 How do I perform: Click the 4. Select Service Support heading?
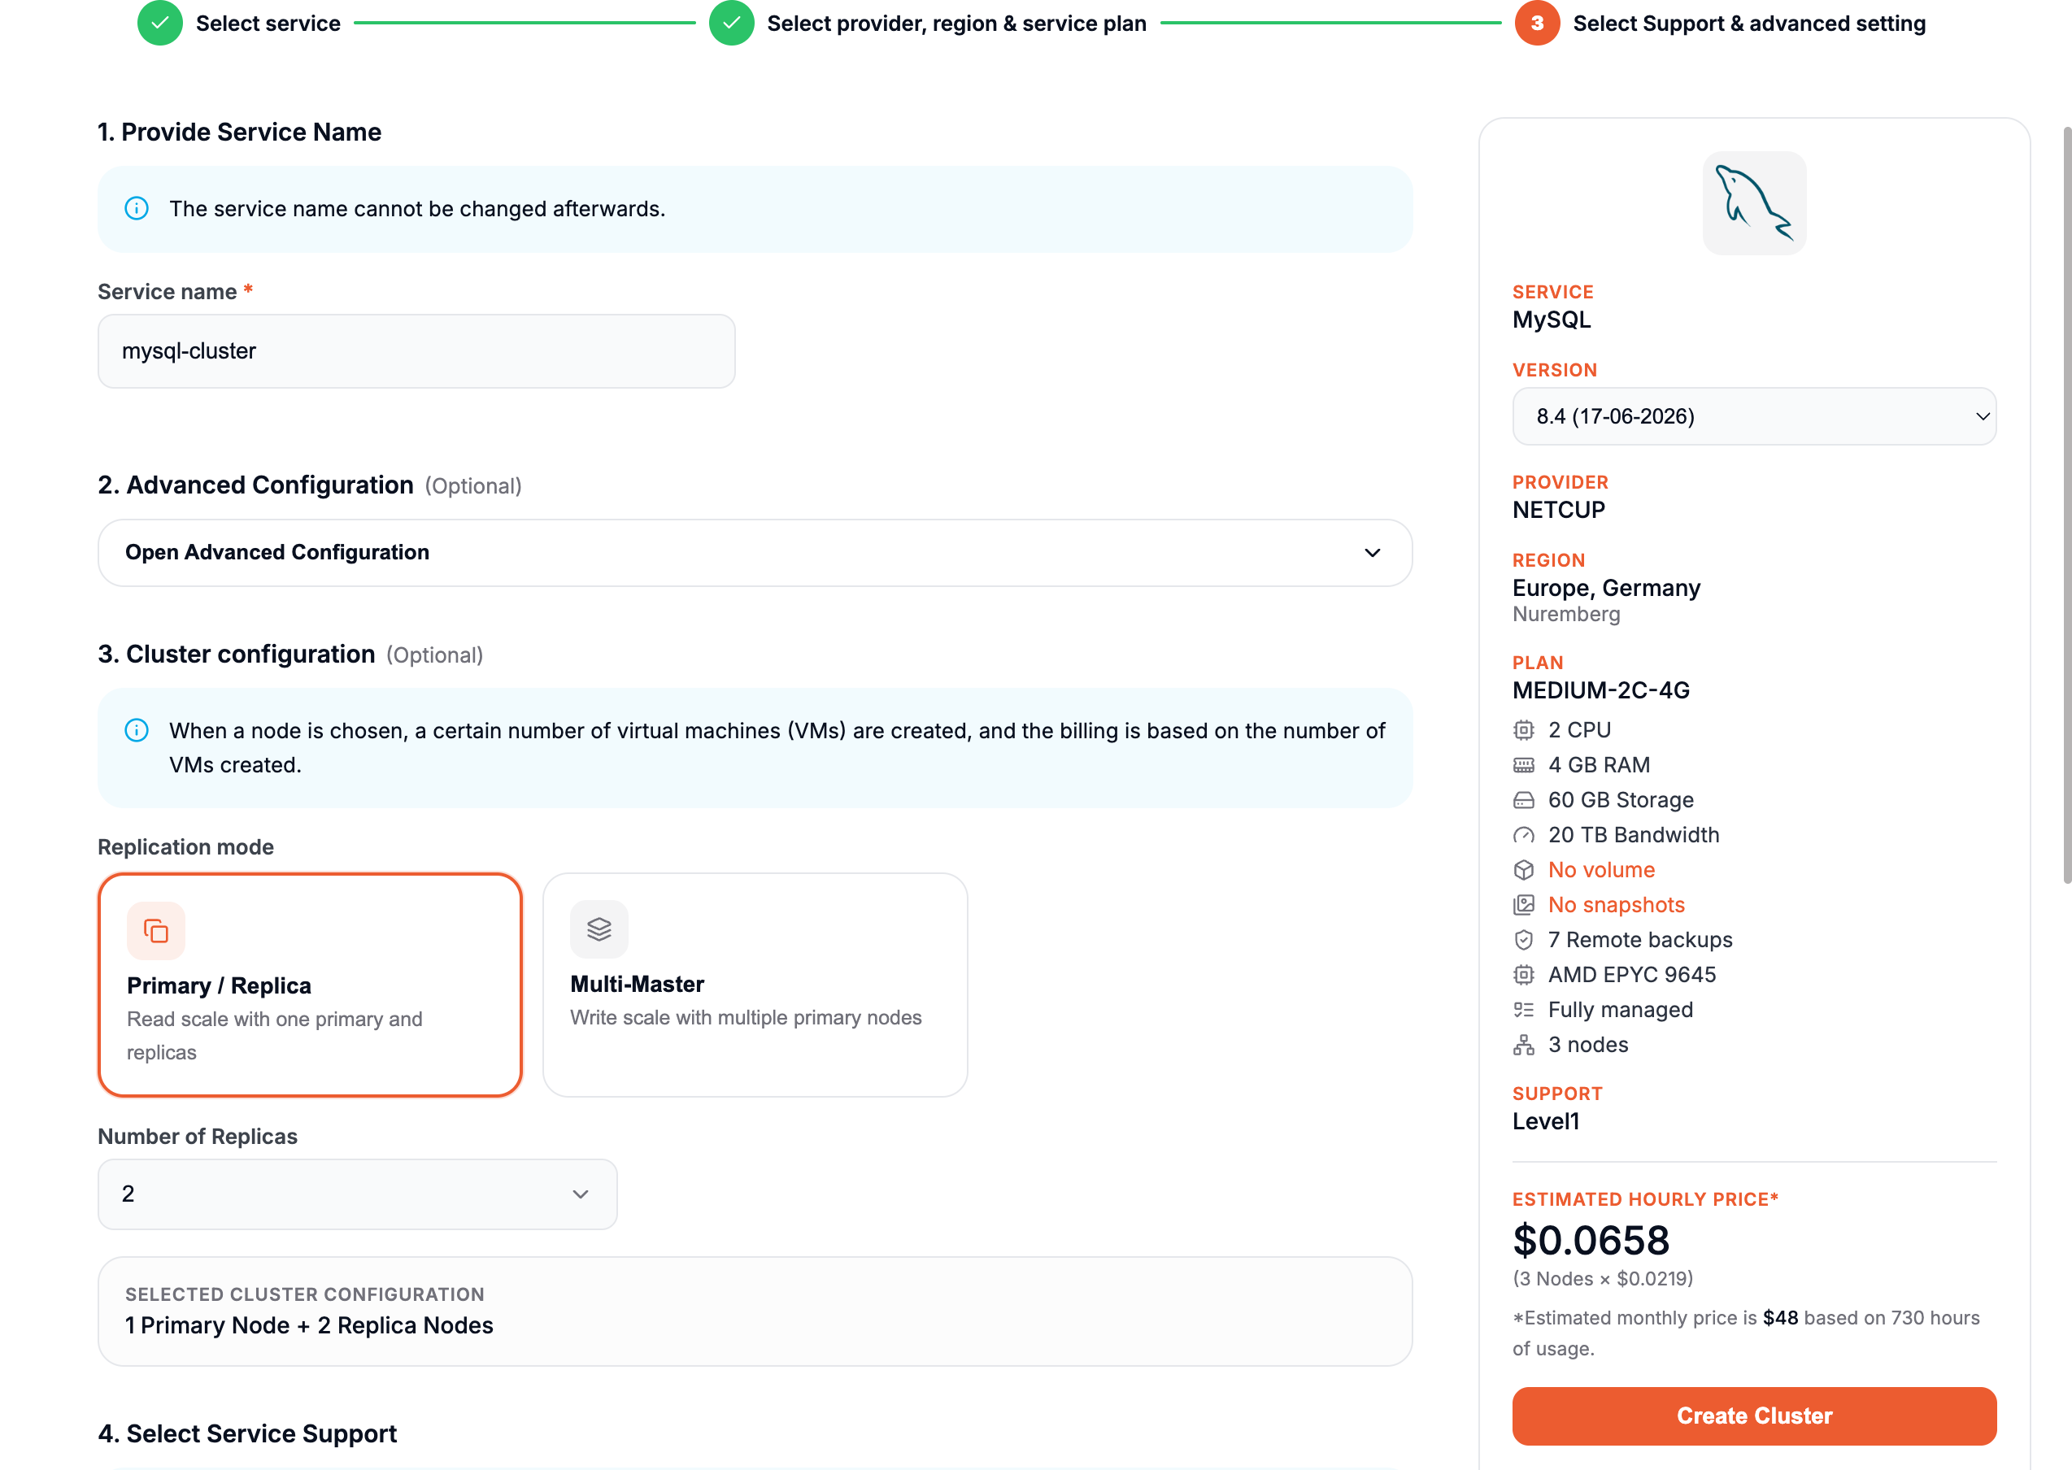pyautogui.click(x=247, y=1433)
